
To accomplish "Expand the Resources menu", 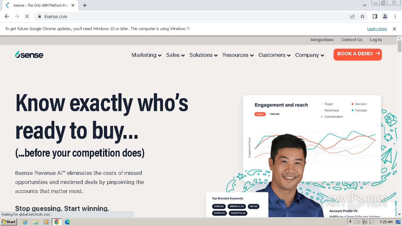I will 238,55.
